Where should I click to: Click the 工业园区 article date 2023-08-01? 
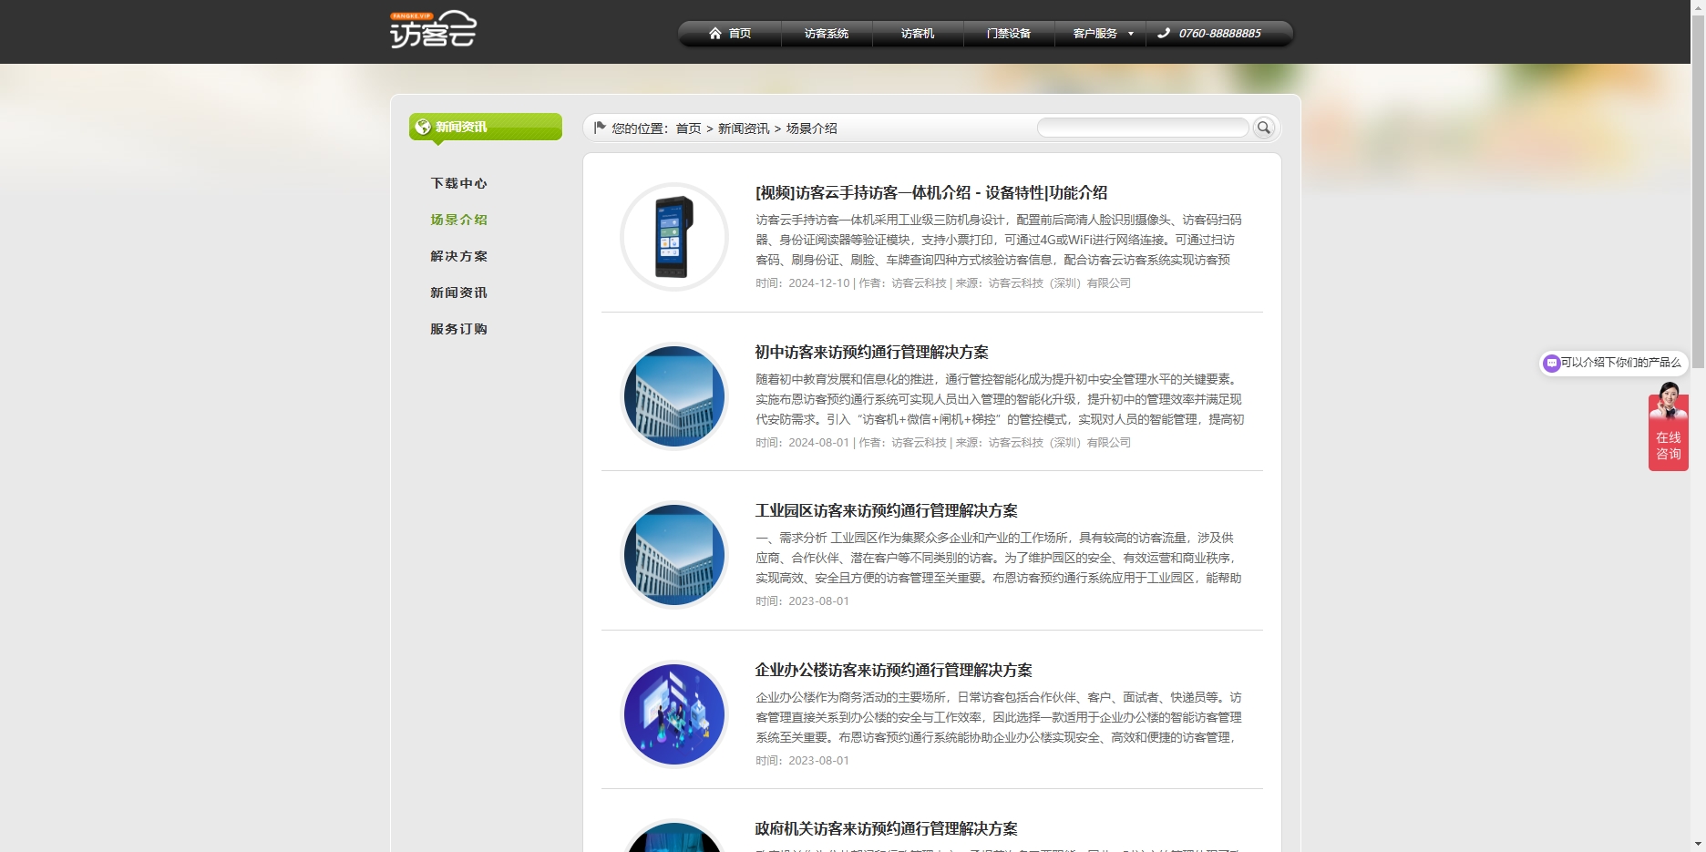pyautogui.click(x=803, y=601)
